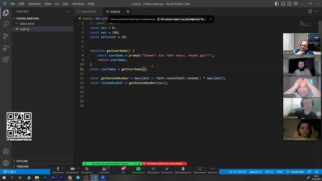Open editor More Actions ellipsis
The height and width of the screenshot is (181, 322).
point(316,12)
